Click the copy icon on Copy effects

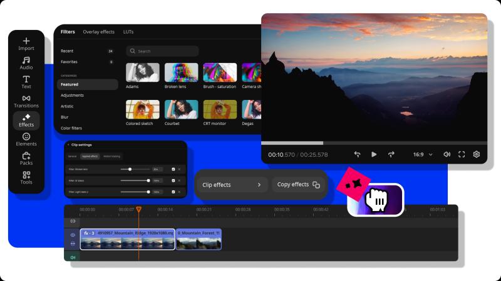pos(316,185)
